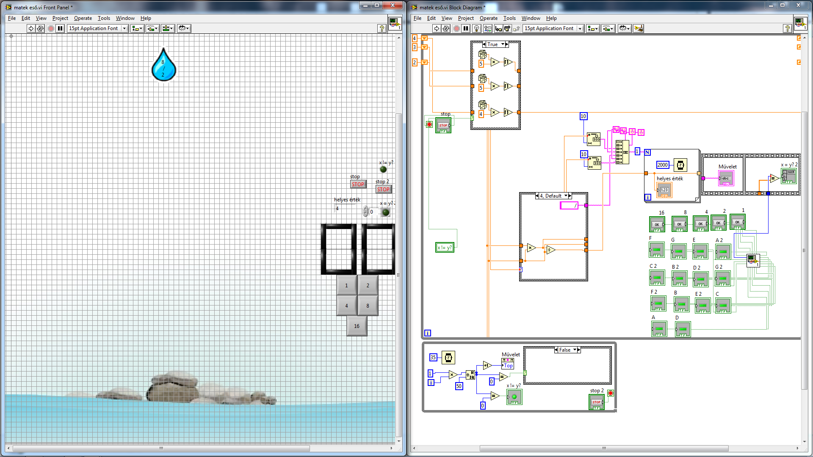Open Distribute Objects dropdown in the Block Diagram toolbar
Screen dimensions: 813x457
pos(608,28)
